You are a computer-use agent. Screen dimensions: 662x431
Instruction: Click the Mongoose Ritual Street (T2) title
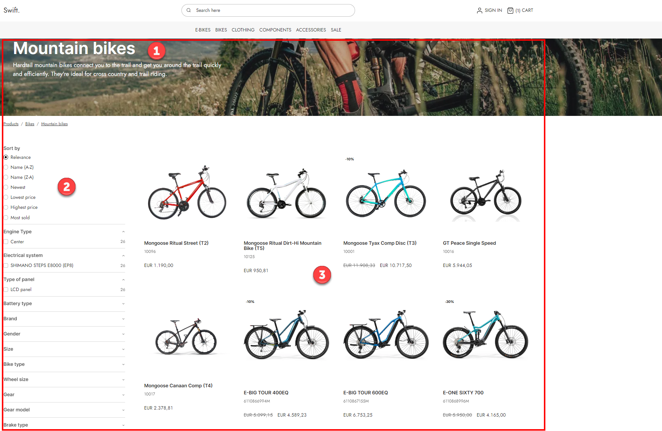[176, 243]
